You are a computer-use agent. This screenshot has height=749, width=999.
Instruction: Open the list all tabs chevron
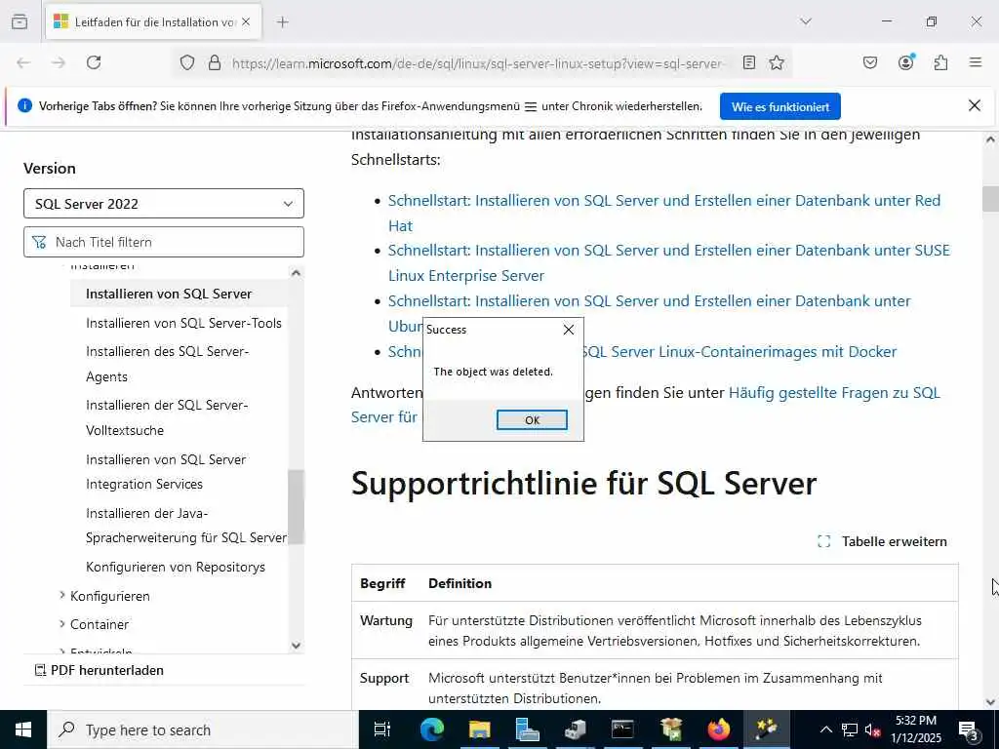point(806,21)
